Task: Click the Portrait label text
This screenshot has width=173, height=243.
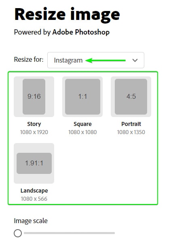Action: 131,124
